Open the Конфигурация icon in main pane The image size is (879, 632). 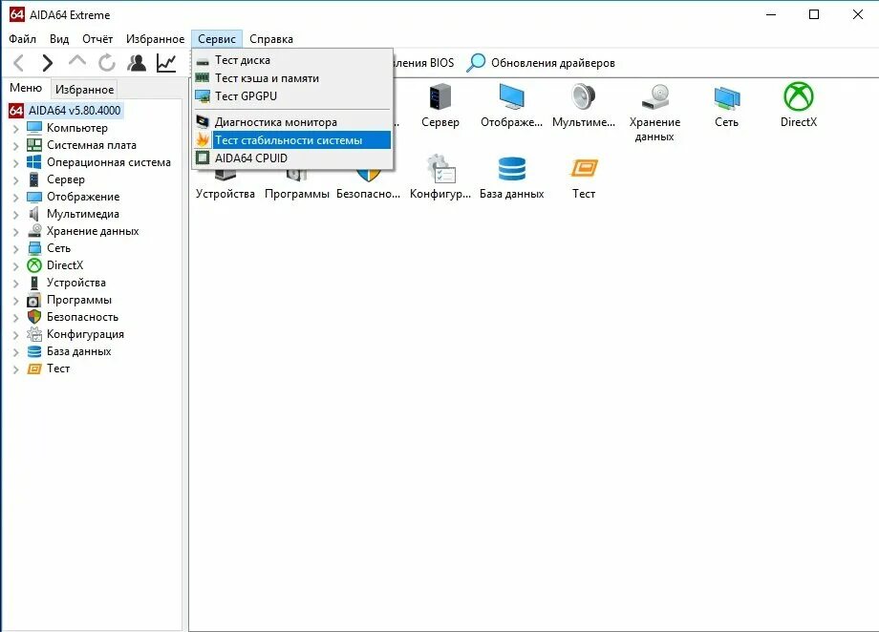[440, 169]
